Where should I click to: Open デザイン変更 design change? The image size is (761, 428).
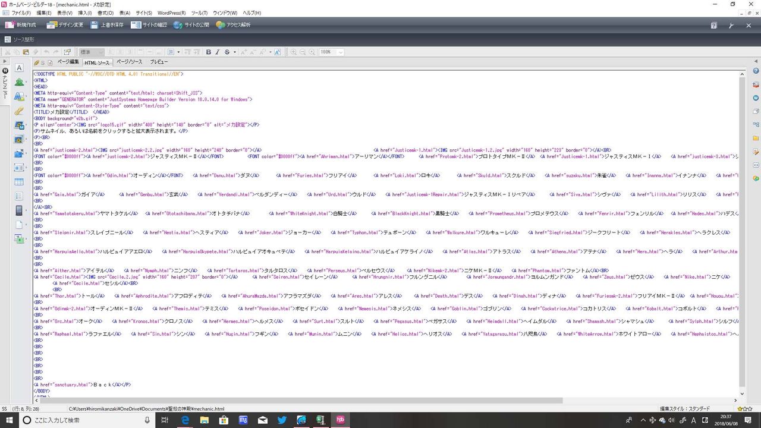[65, 25]
